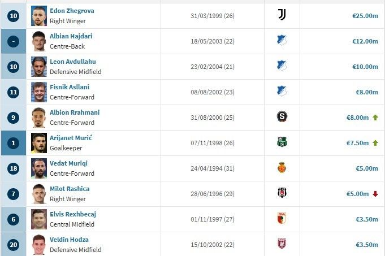Image resolution: width=385 pixels, height=256 pixels.
Task: Click Hoffenheim crest beside Albian Hajdari
Action: tap(282, 41)
